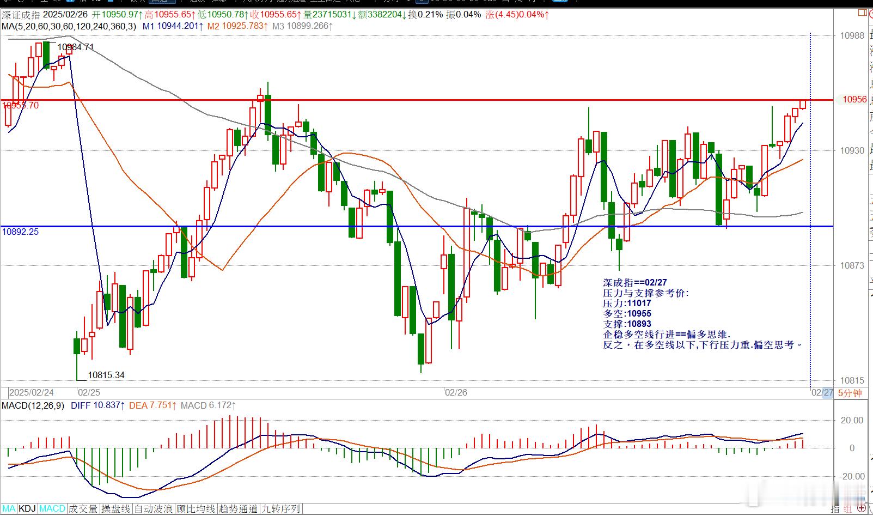Click the M1 10944.201 moving average value

tap(173, 26)
